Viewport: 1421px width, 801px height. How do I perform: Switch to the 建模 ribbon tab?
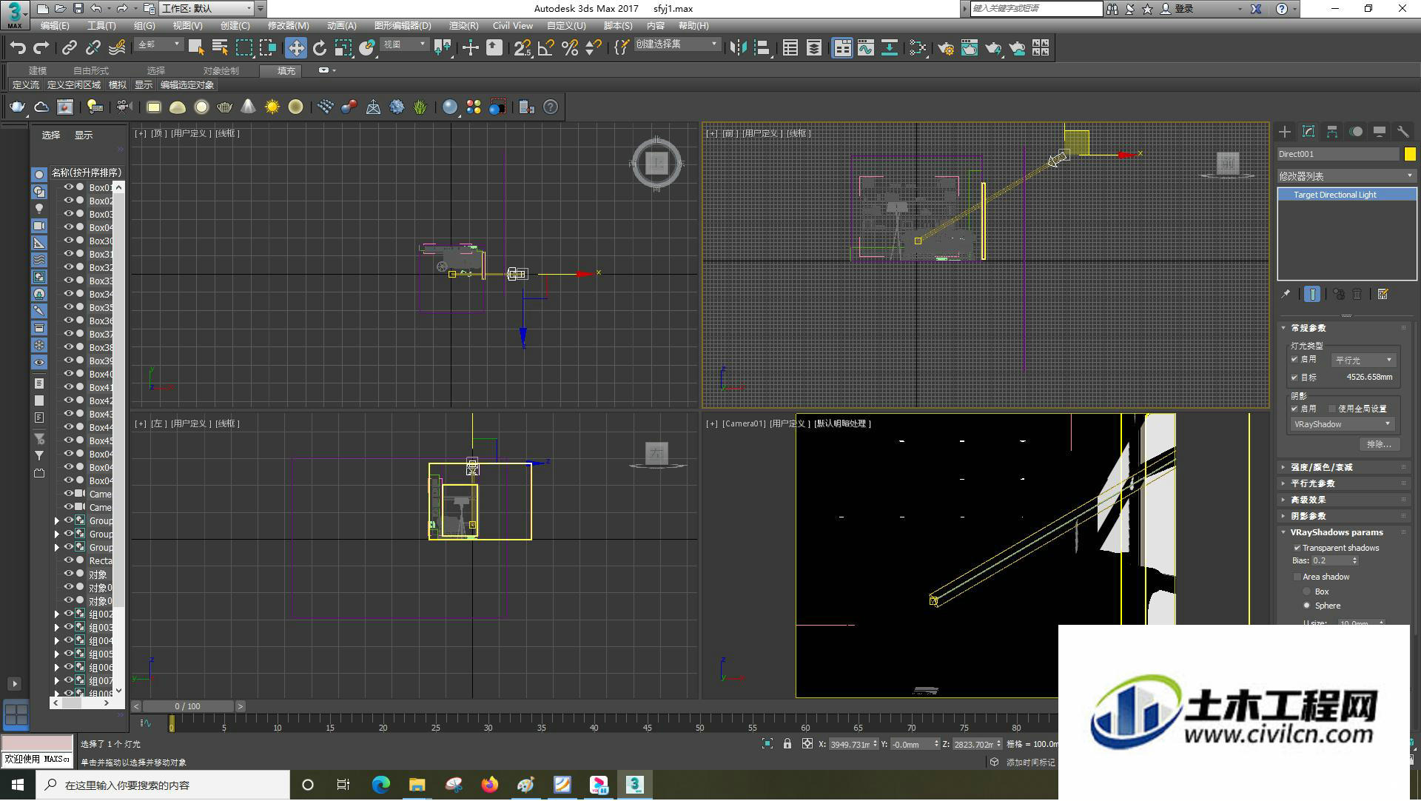[x=38, y=71]
